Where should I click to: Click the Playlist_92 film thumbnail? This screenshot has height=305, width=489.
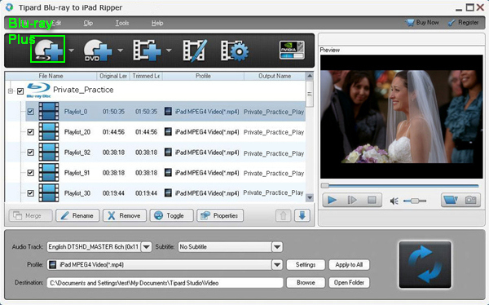click(49, 152)
